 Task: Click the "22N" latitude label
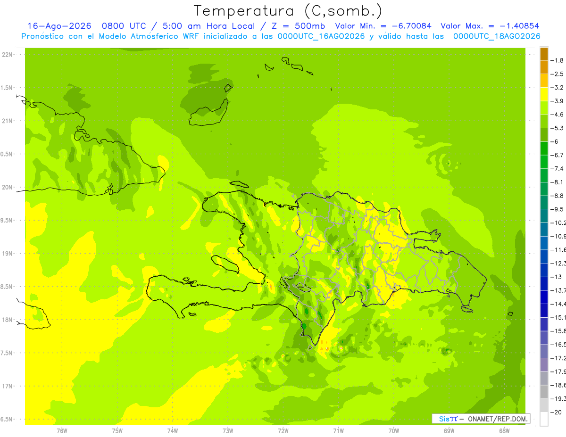tap(8, 55)
